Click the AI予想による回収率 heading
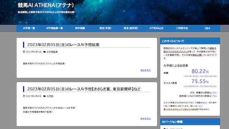Viewport: 229px width, 129px height. pos(176,66)
